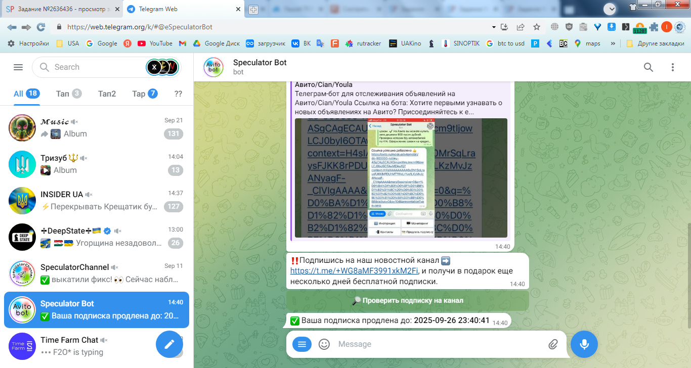This screenshot has height=368, width=691.
Task: Open the stories avatars beside Search
Action: 163,67
